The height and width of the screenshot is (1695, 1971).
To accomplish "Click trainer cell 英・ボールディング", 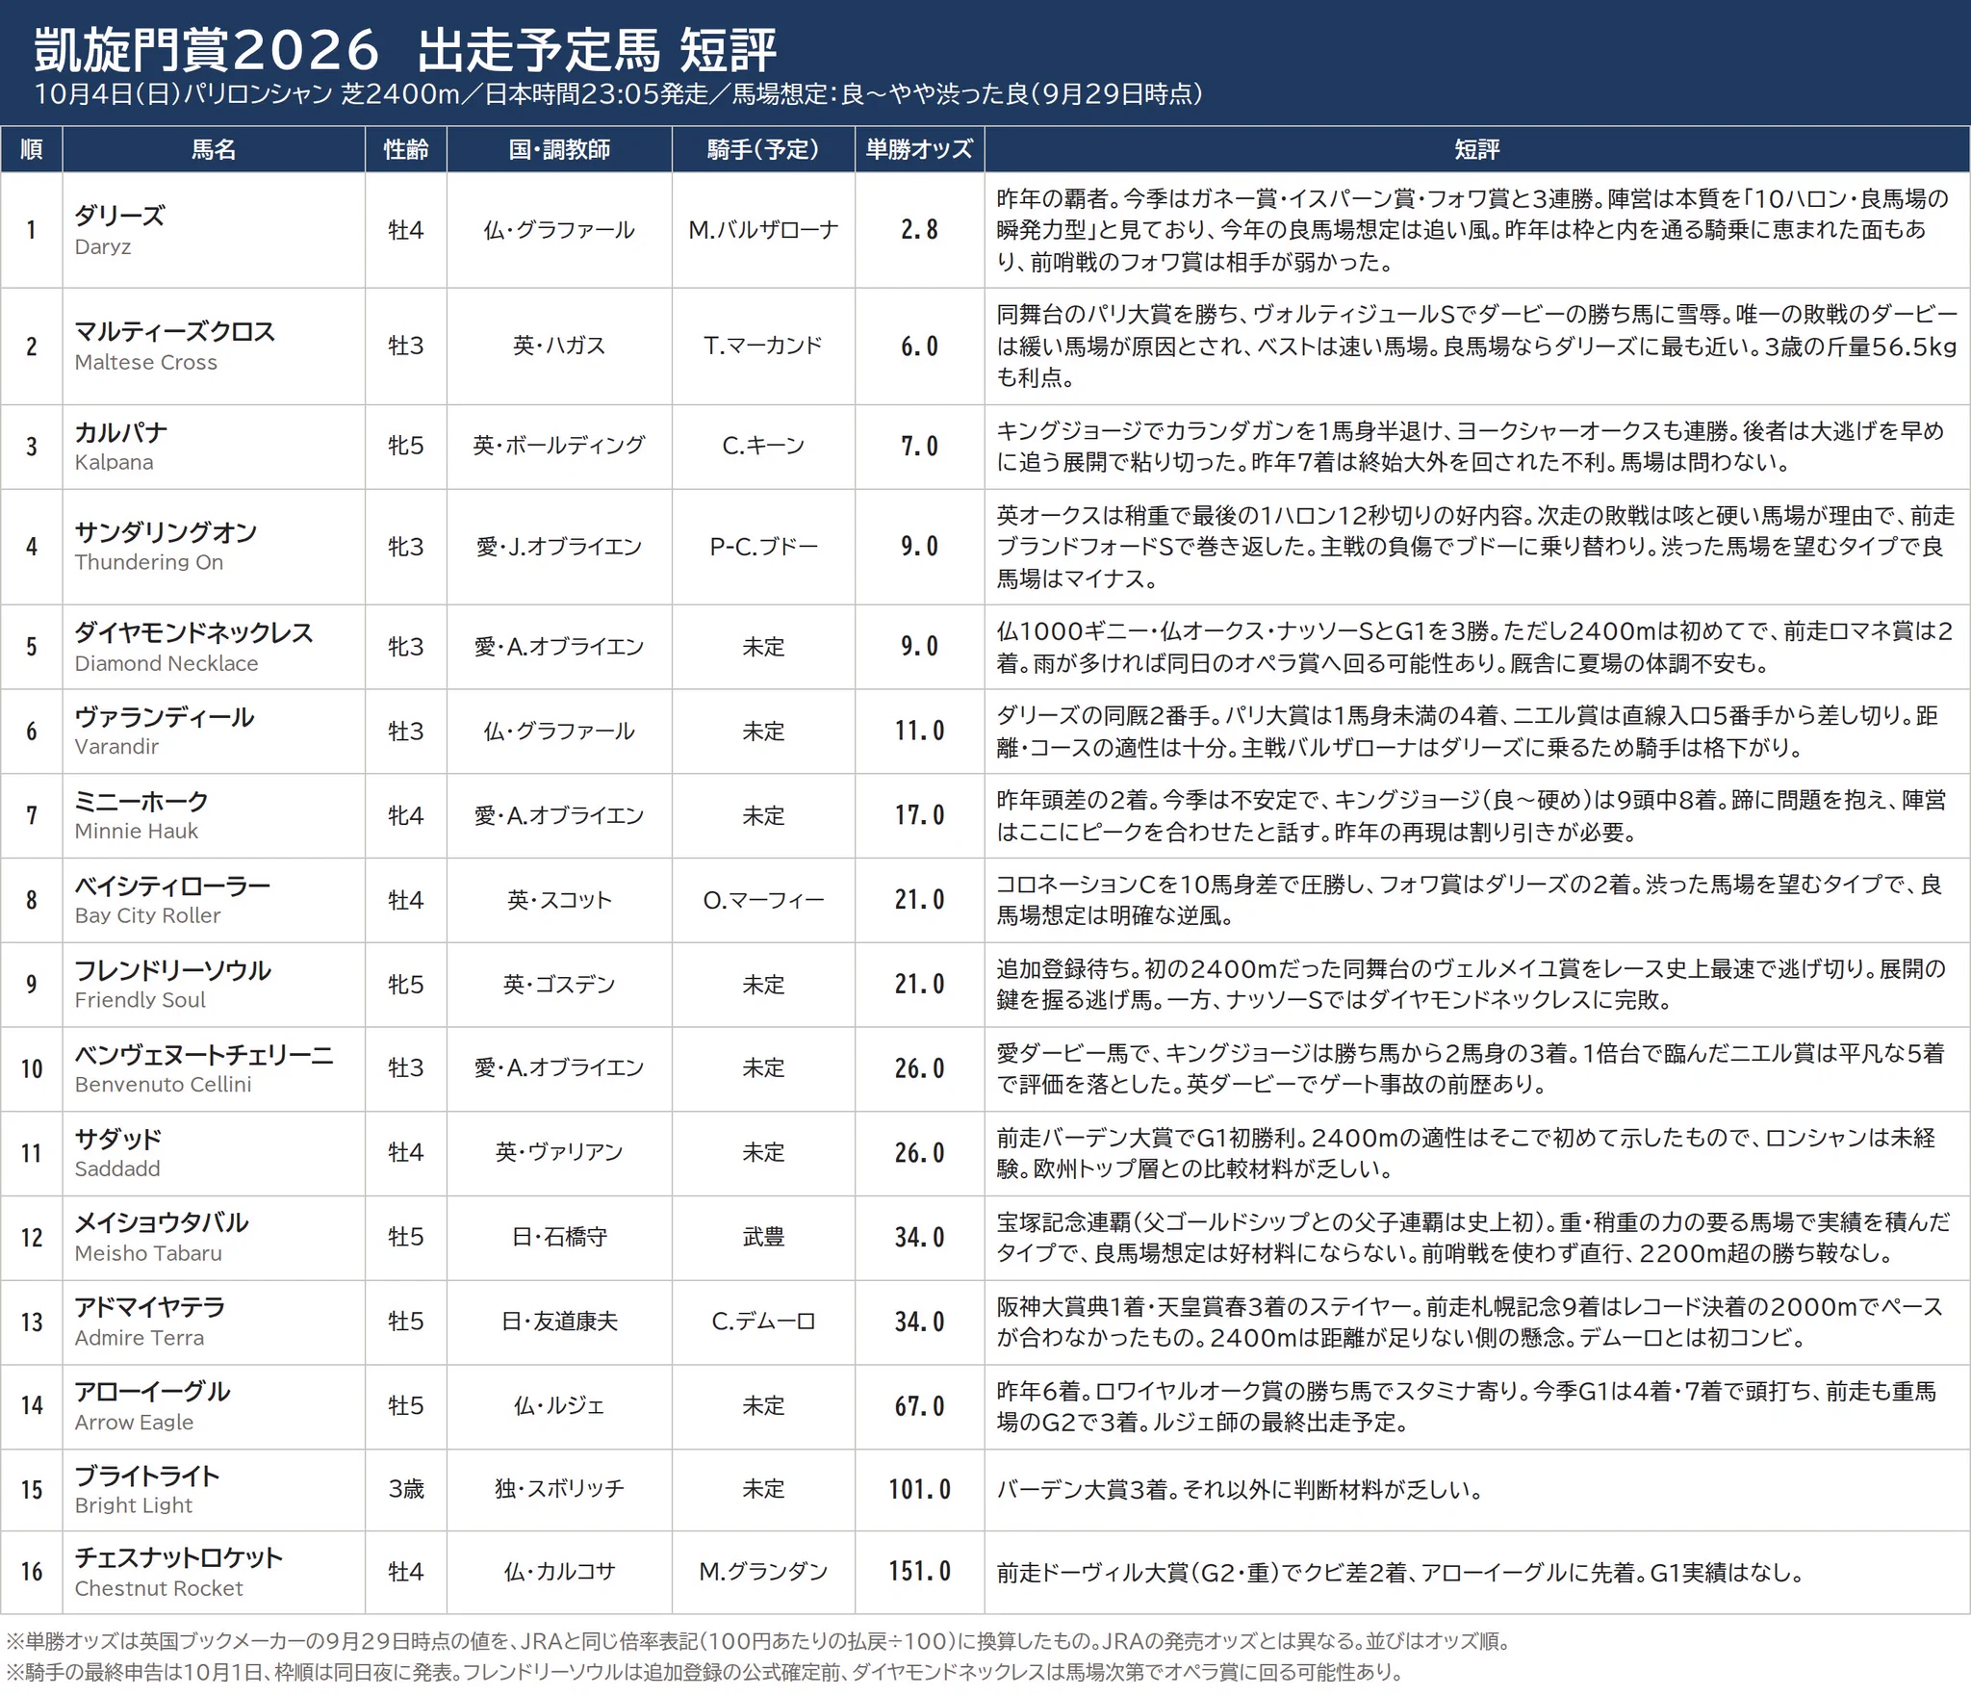I will tap(559, 446).
